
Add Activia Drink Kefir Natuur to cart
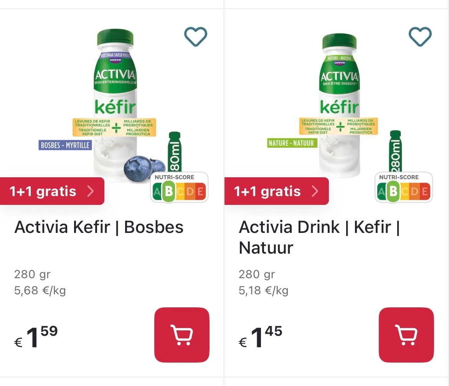[406, 335]
